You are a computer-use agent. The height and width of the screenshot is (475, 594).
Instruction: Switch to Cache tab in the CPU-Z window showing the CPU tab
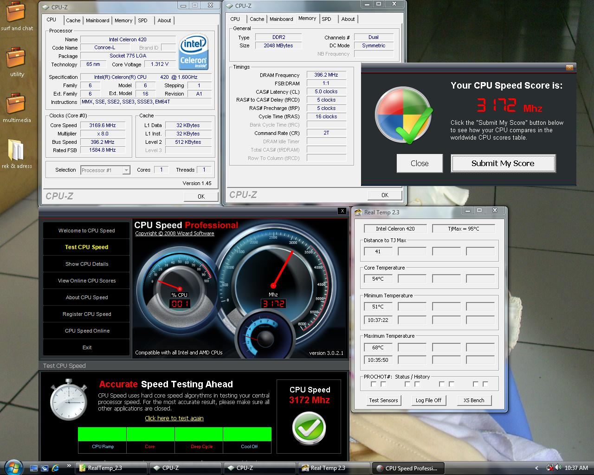(x=73, y=20)
